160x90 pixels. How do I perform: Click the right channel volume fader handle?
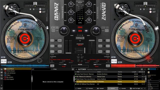click(x=92, y=40)
